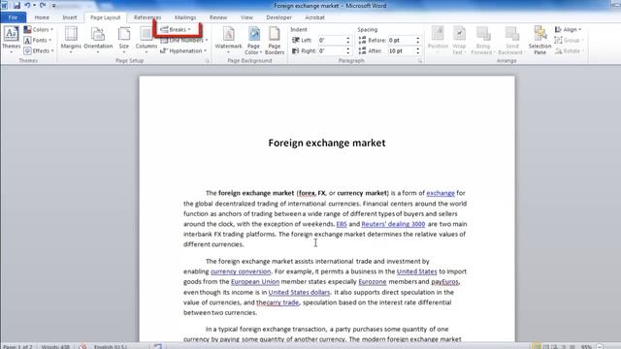This screenshot has height=349, width=621.
Task: Open the Line Numbers dropdown
Action: (184, 41)
